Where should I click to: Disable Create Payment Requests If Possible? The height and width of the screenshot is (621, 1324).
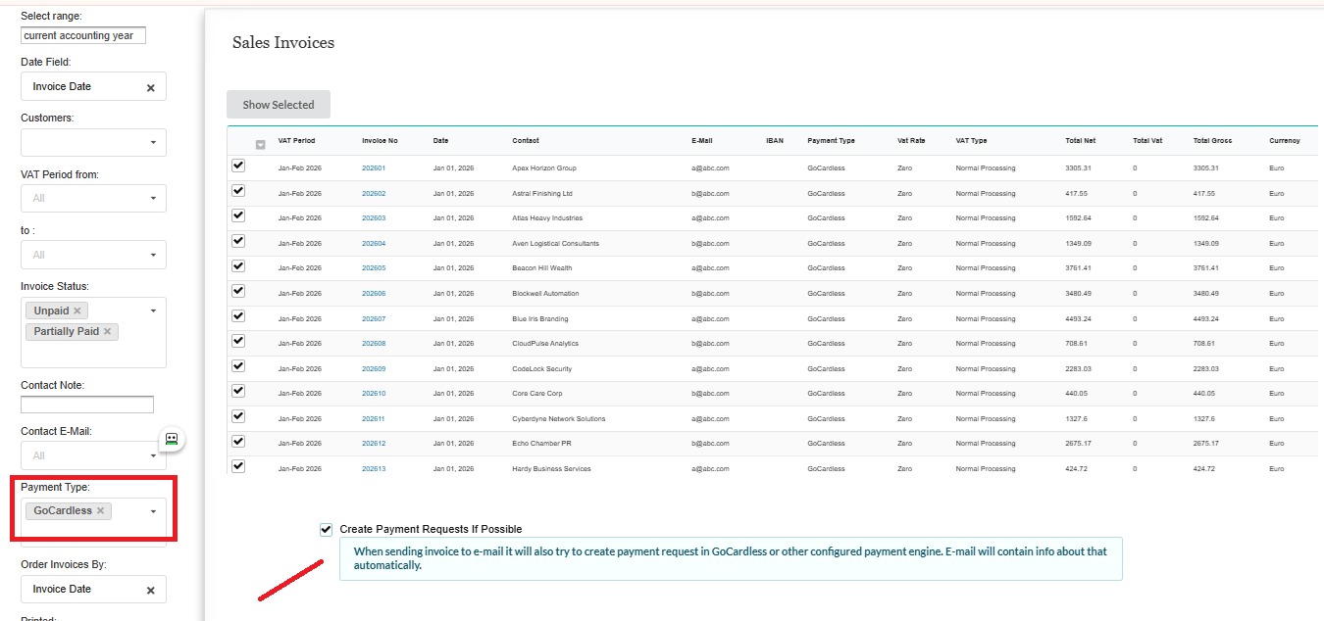point(326,529)
